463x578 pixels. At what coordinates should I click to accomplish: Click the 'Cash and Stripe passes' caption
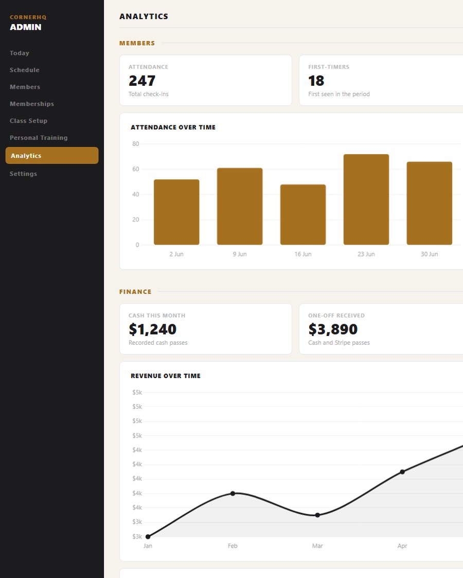[339, 343]
